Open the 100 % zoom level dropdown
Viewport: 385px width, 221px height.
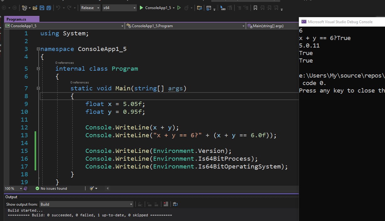[13, 188]
